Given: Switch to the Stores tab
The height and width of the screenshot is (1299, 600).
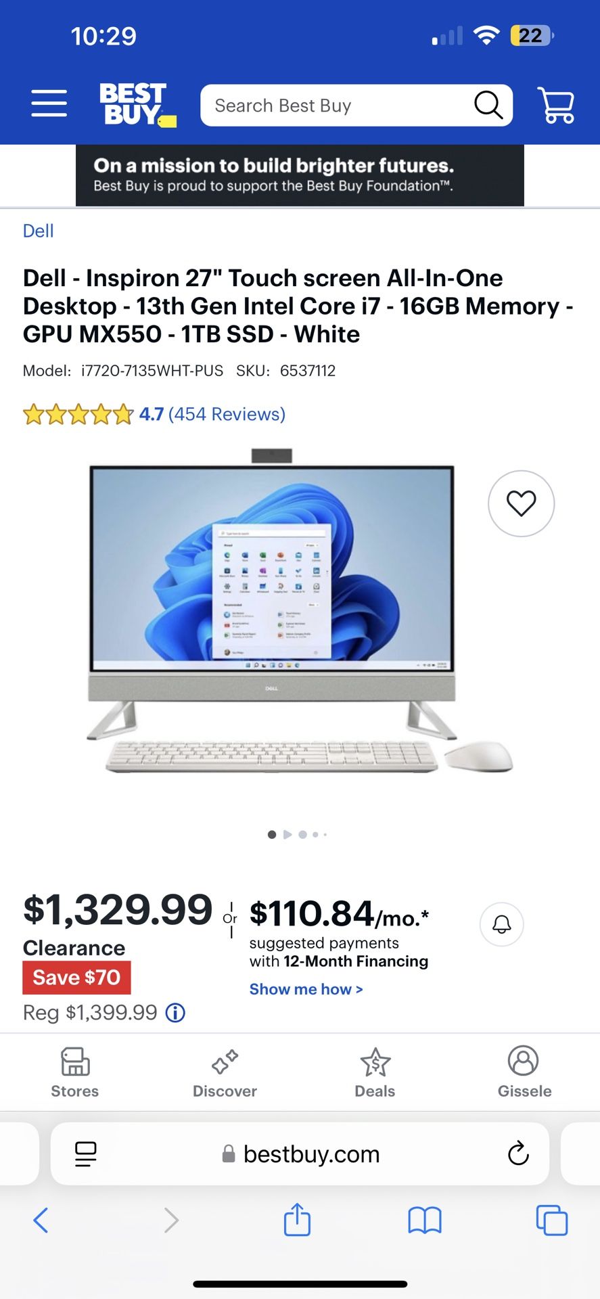Looking at the screenshot, I should click(75, 1072).
